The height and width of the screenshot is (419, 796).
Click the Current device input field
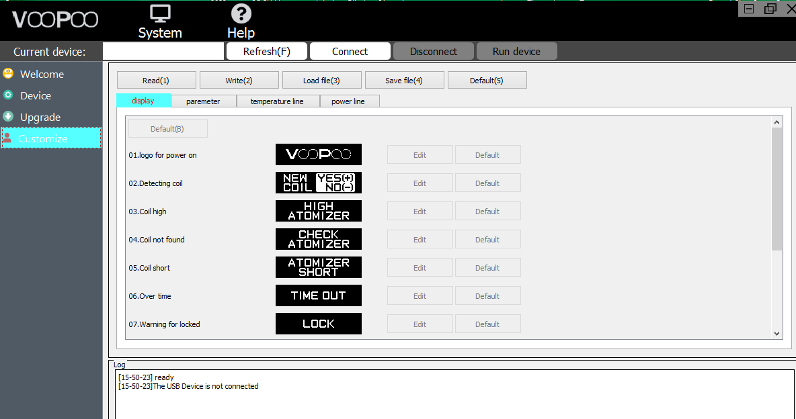point(163,51)
